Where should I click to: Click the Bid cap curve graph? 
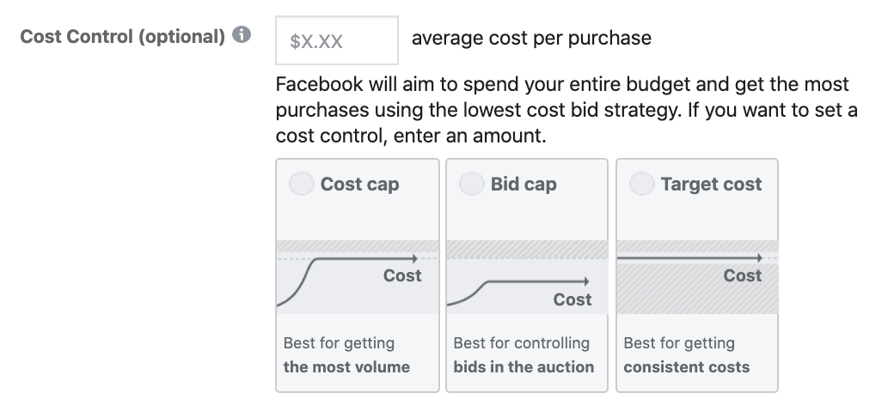click(527, 277)
